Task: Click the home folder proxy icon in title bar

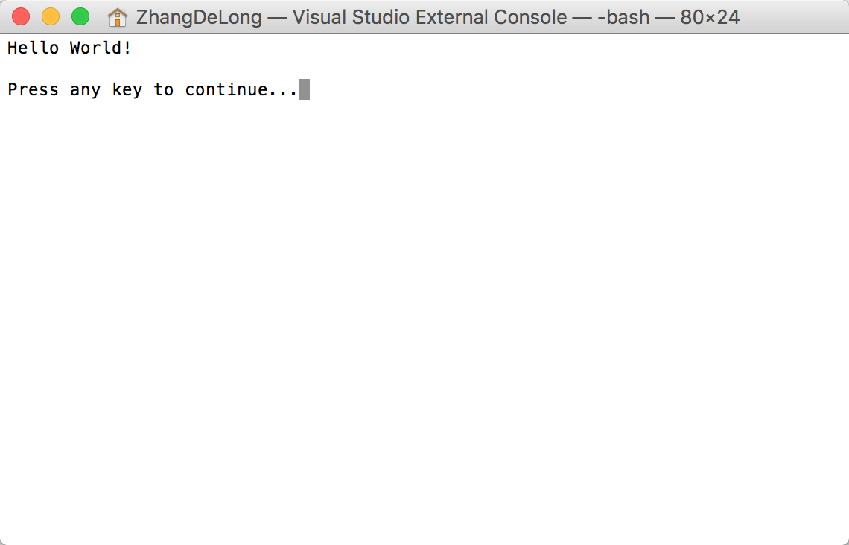Action: tap(117, 17)
